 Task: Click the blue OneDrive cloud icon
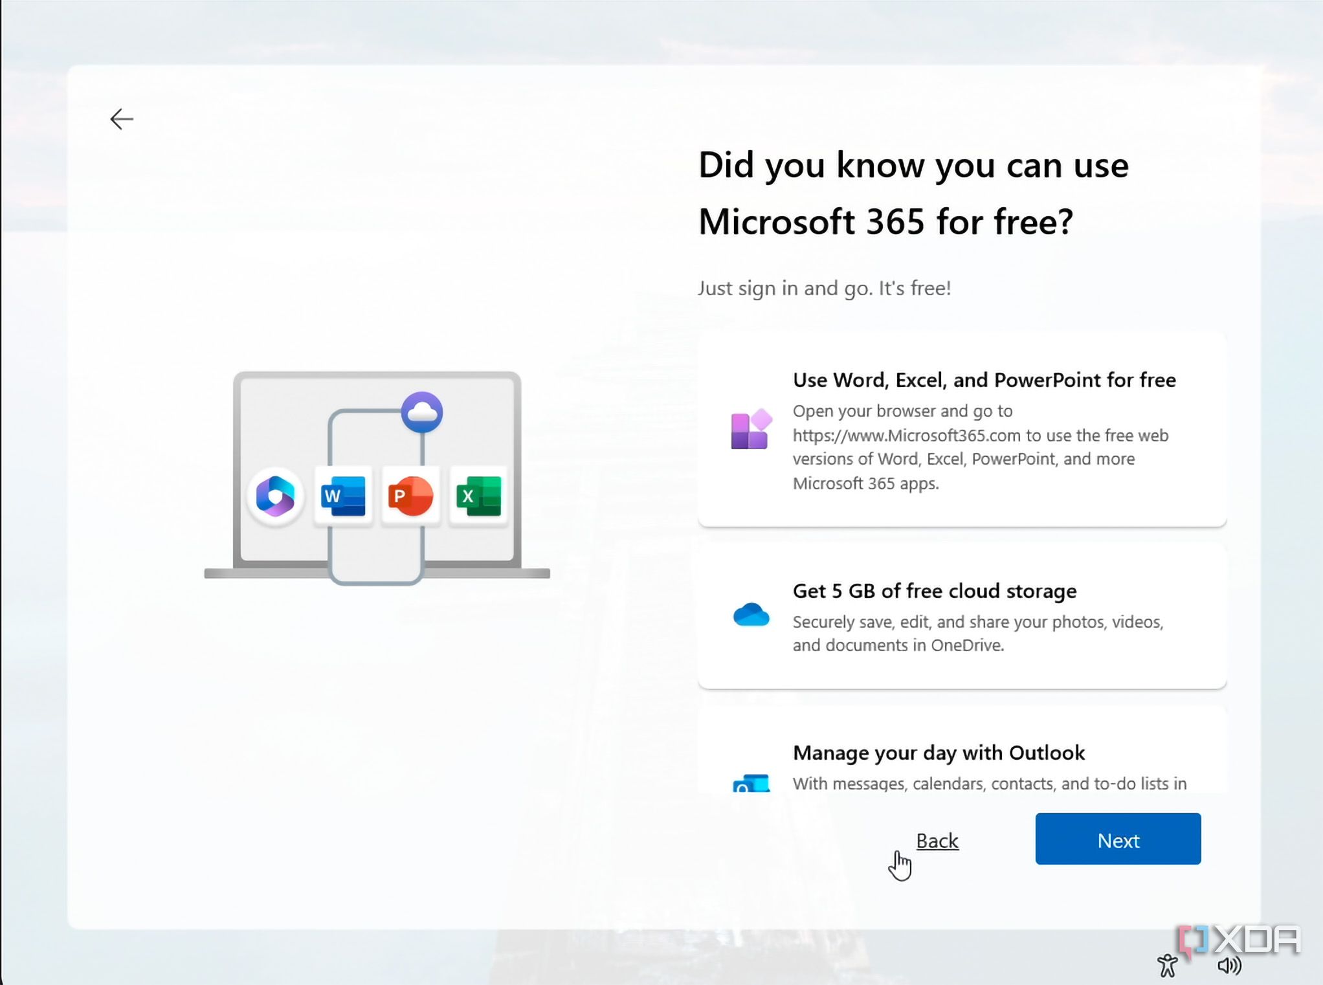751,615
